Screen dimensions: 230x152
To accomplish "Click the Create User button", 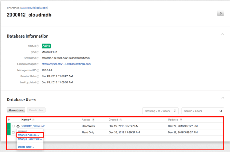I will click(x=16, y=110).
